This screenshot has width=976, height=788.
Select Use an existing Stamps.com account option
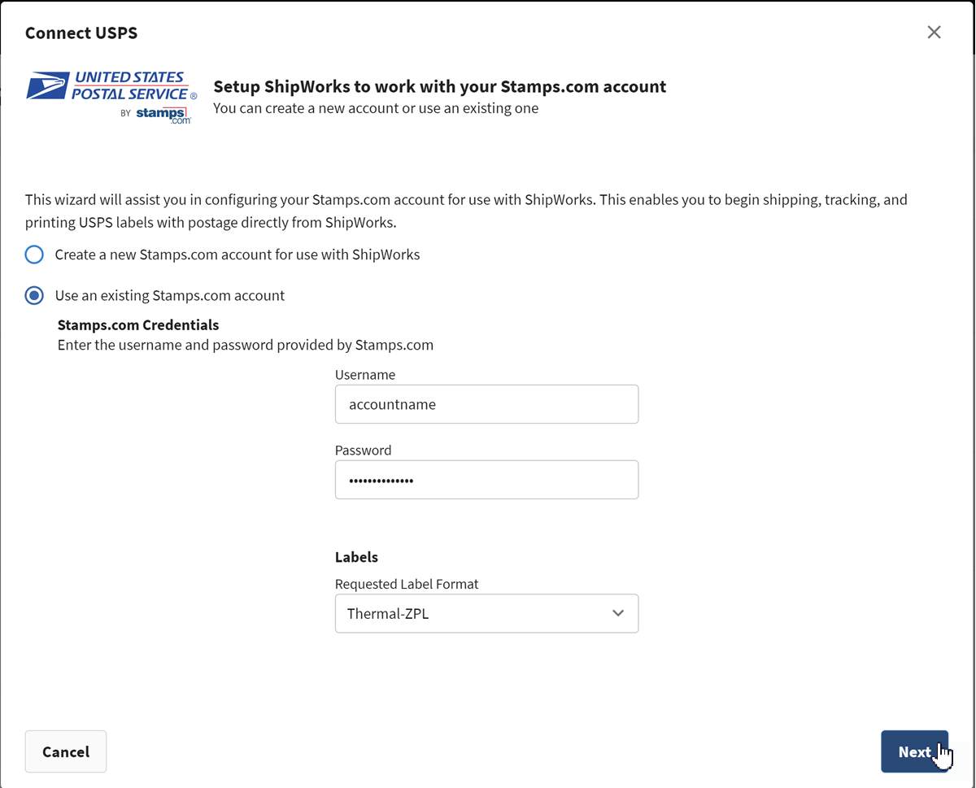point(34,295)
